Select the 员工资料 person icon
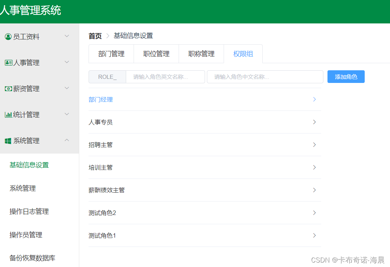 (x=7, y=36)
